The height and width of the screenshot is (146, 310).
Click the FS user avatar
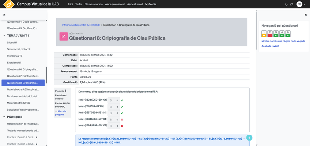(299, 4)
